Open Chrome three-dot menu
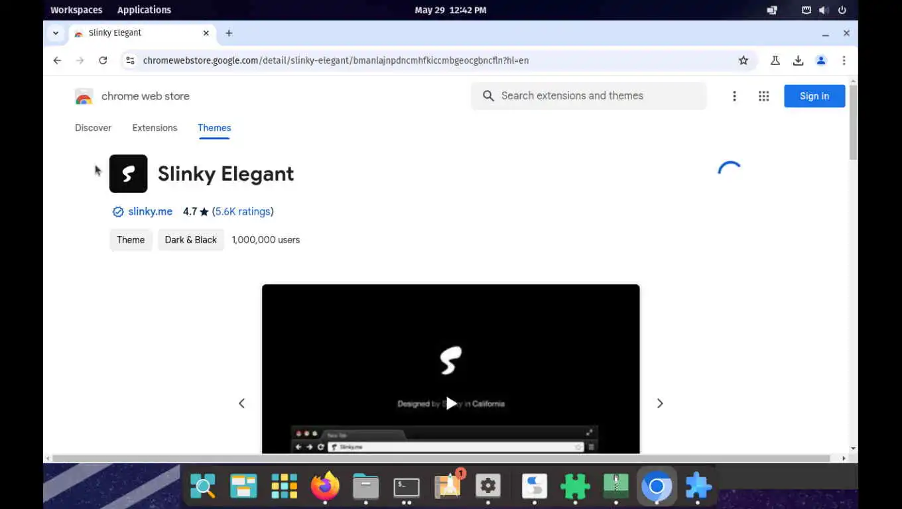 pyautogui.click(x=844, y=60)
